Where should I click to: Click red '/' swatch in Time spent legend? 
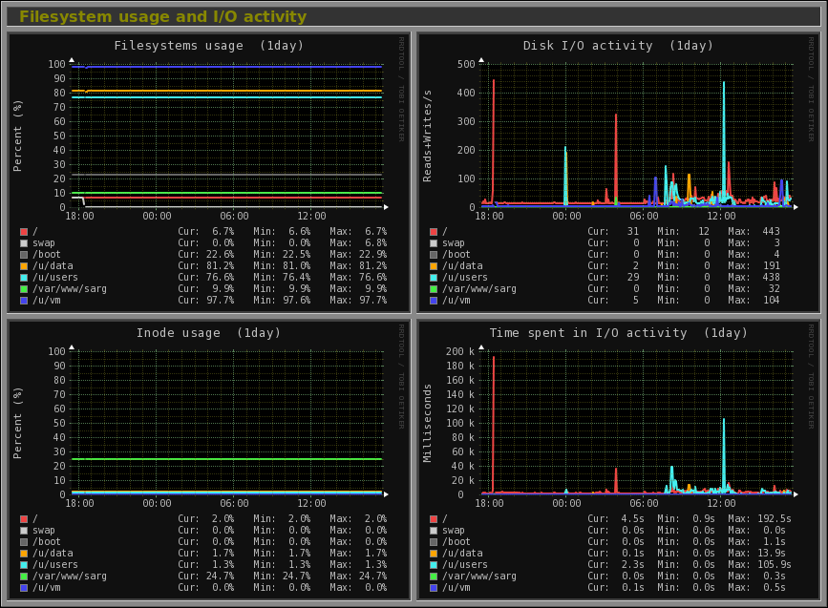(434, 519)
